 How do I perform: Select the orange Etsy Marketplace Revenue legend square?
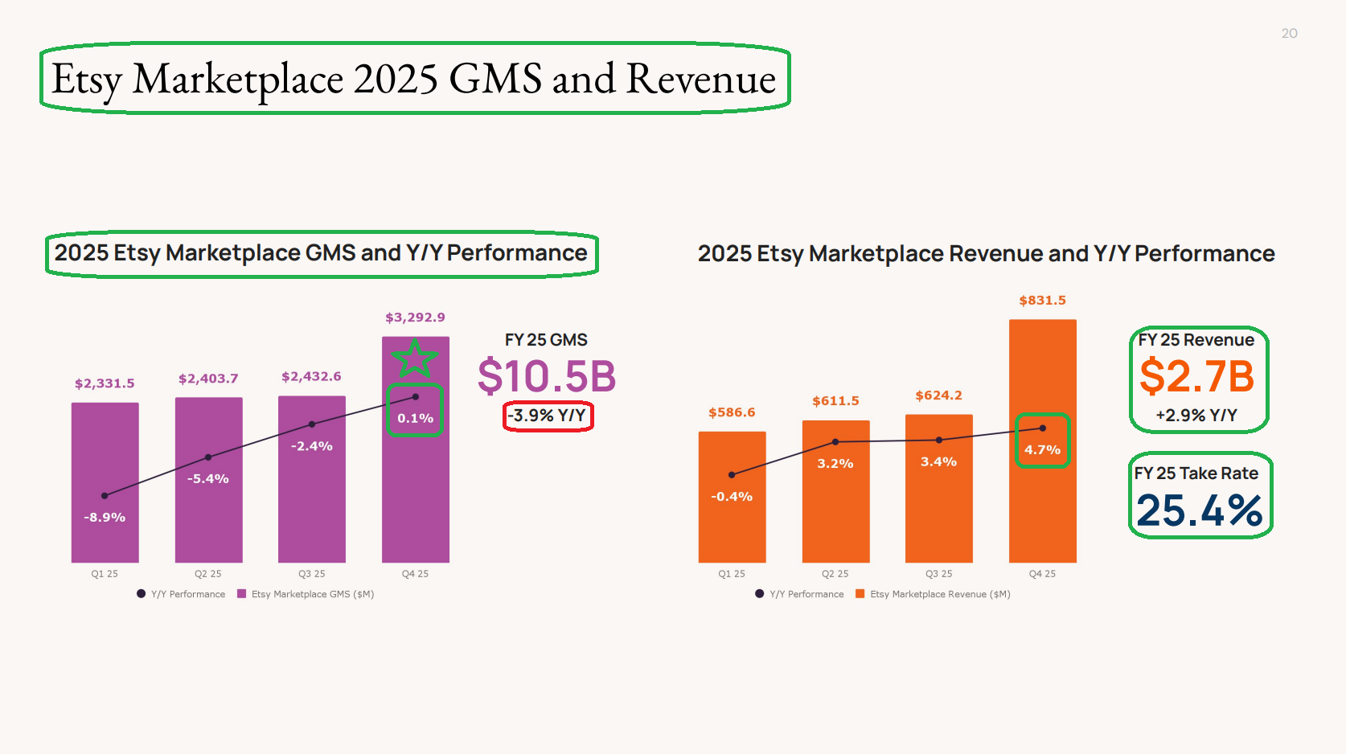[860, 594]
